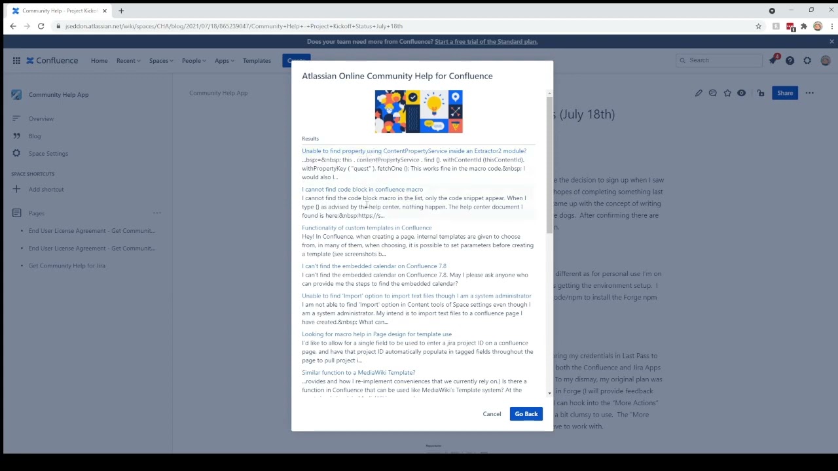Edit page with the pencil icon

click(699, 93)
